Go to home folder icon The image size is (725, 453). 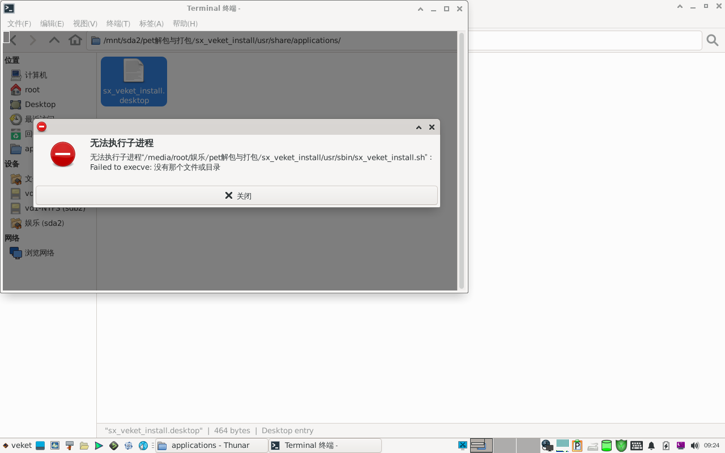coord(75,40)
